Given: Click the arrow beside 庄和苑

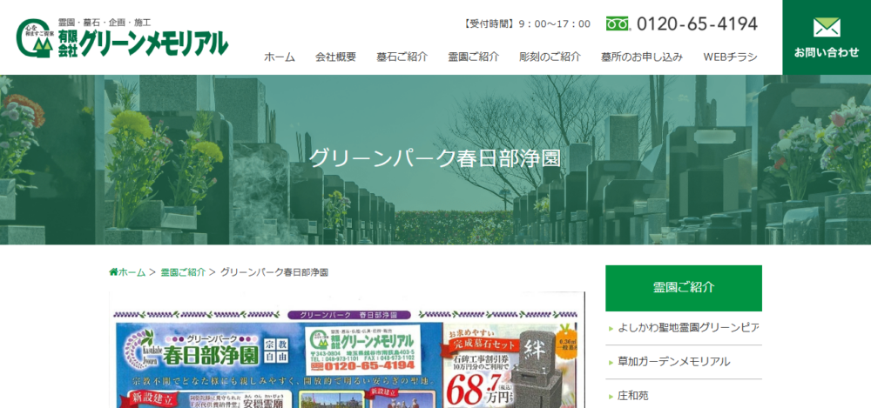Looking at the screenshot, I should point(611,397).
